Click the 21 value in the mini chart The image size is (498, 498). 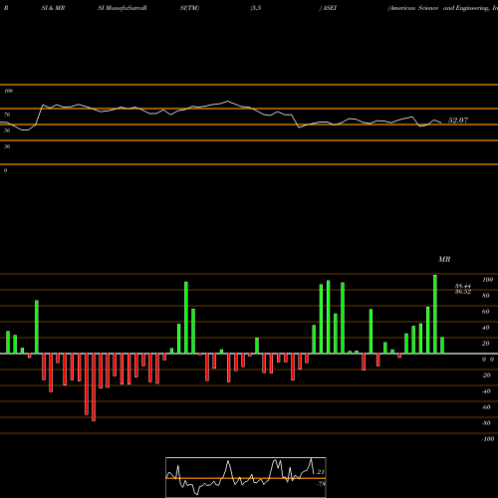click(x=321, y=472)
